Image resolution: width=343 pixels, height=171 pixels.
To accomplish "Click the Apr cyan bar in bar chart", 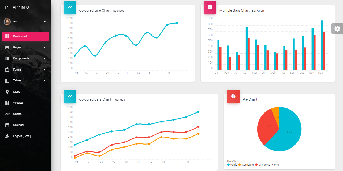I will click(247, 48).
